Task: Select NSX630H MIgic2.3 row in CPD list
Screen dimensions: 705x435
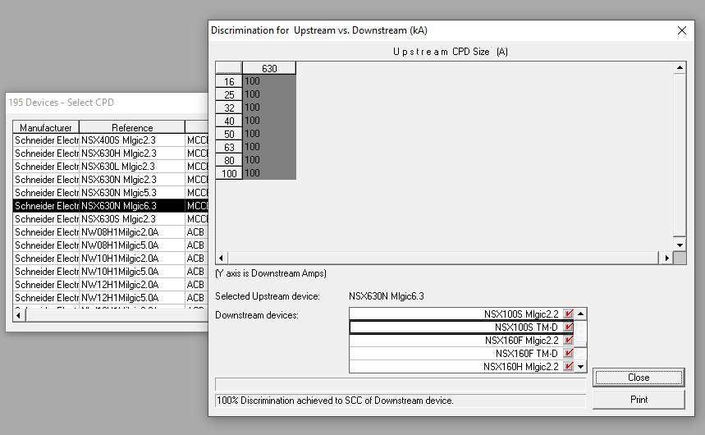Action: [111, 153]
